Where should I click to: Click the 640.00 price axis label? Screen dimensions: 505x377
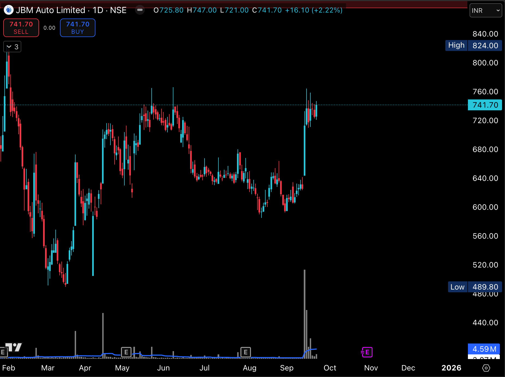click(485, 178)
